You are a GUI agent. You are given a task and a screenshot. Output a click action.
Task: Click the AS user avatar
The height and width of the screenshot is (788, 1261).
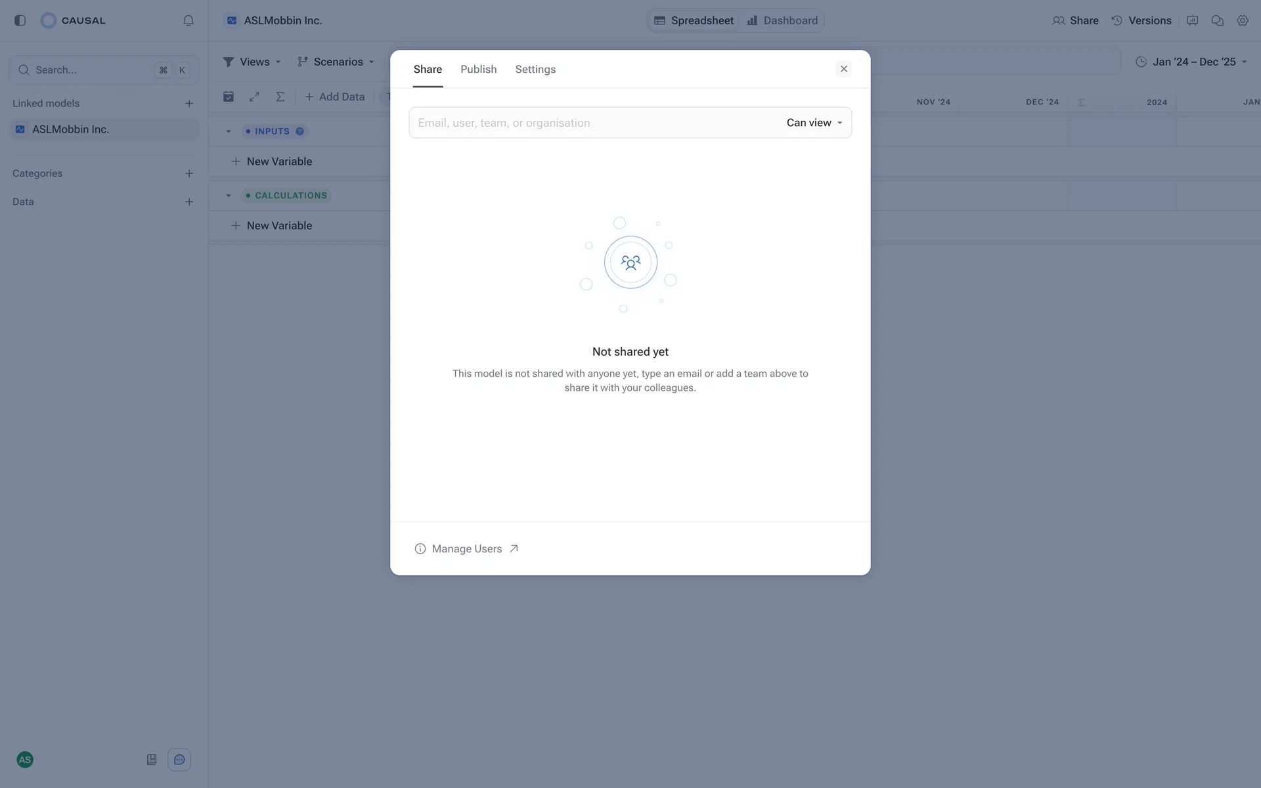point(25,760)
